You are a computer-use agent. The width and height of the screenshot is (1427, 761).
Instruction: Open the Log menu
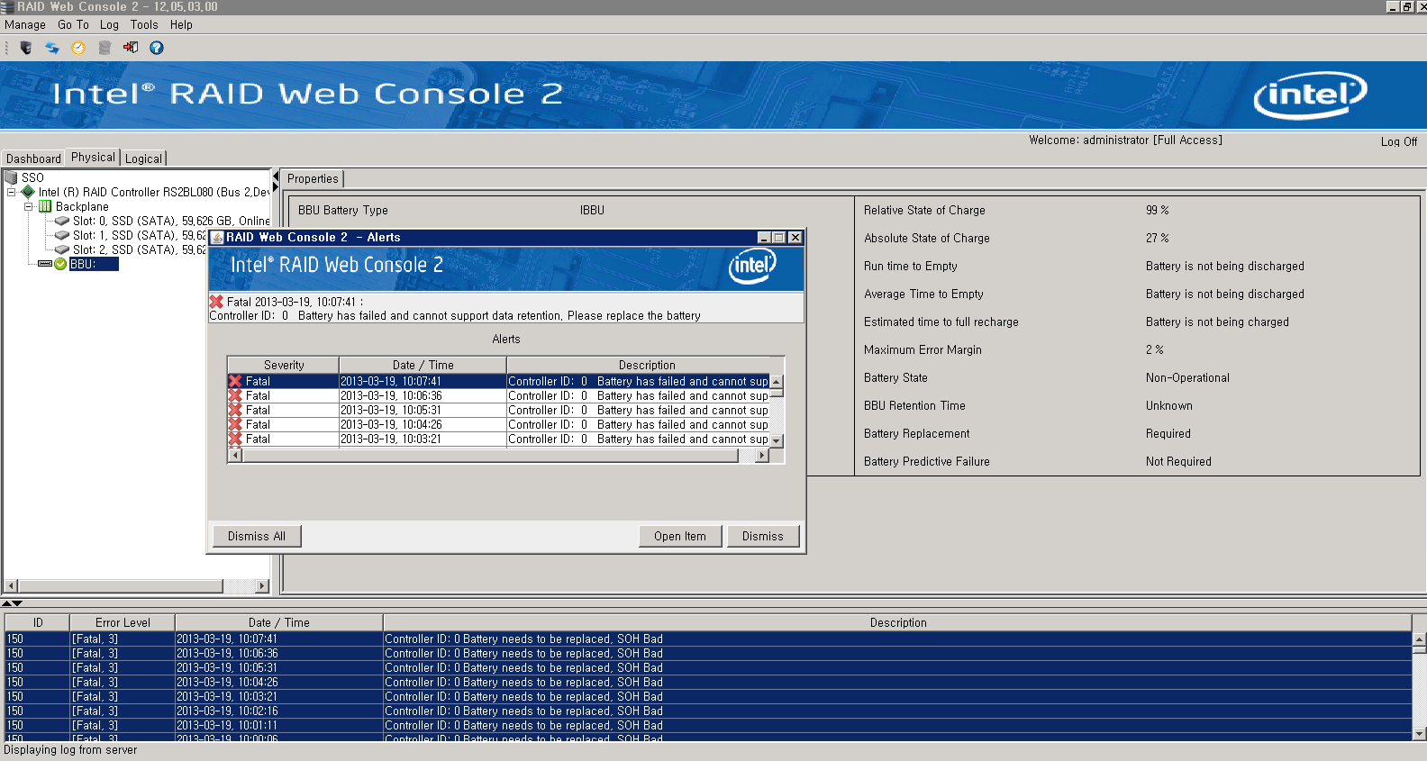(x=109, y=25)
